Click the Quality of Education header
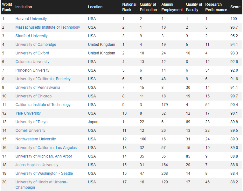The image size is (243, 191). [148, 7]
